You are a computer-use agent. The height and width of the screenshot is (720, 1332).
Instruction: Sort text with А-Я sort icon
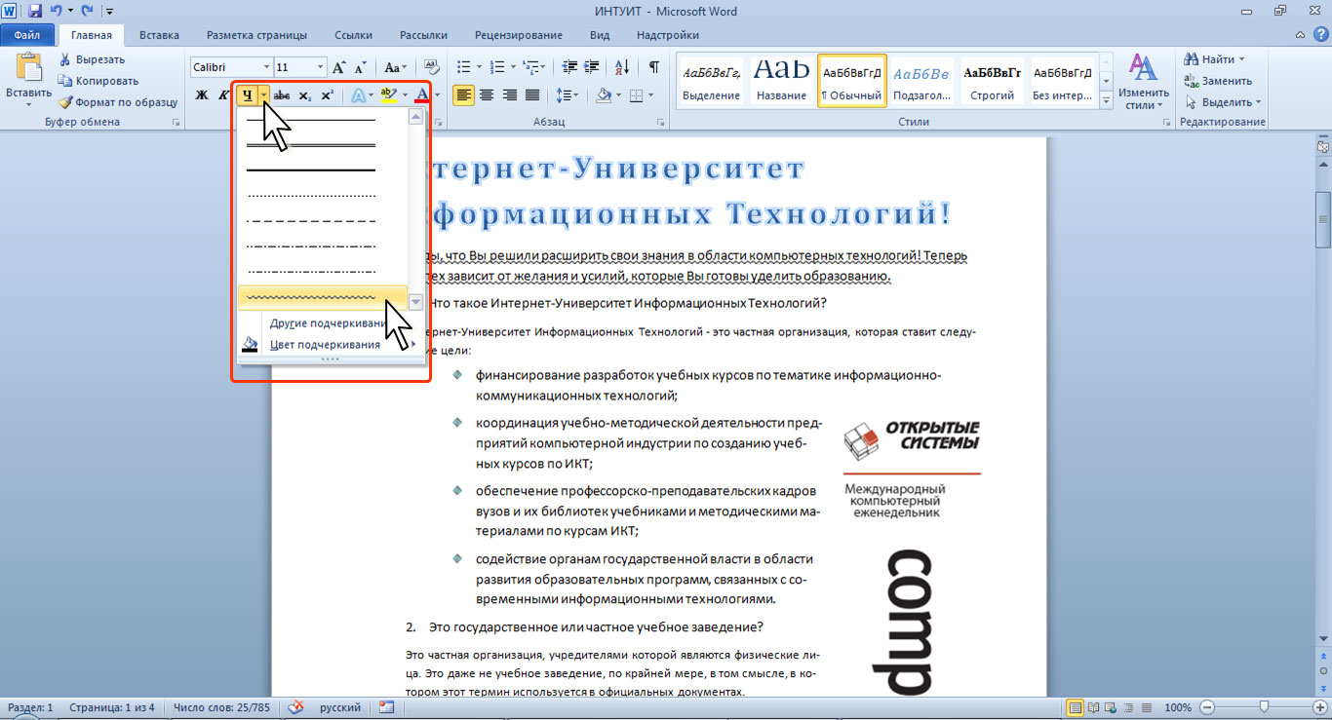pos(621,67)
